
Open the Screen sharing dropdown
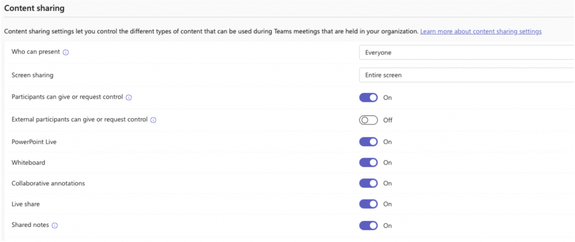click(x=467, y=75)
